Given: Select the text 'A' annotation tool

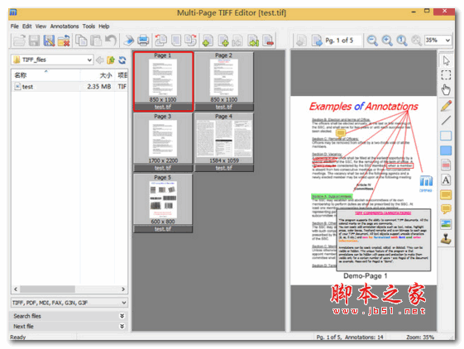Looking at the screenshot, I should [x=446, y=180].
